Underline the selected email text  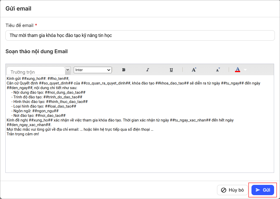[171, 70]
